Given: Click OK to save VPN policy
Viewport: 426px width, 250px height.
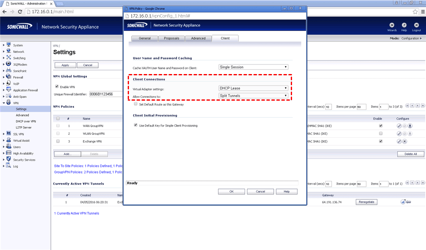Looking at the screenshot, I should coord(231,192).
